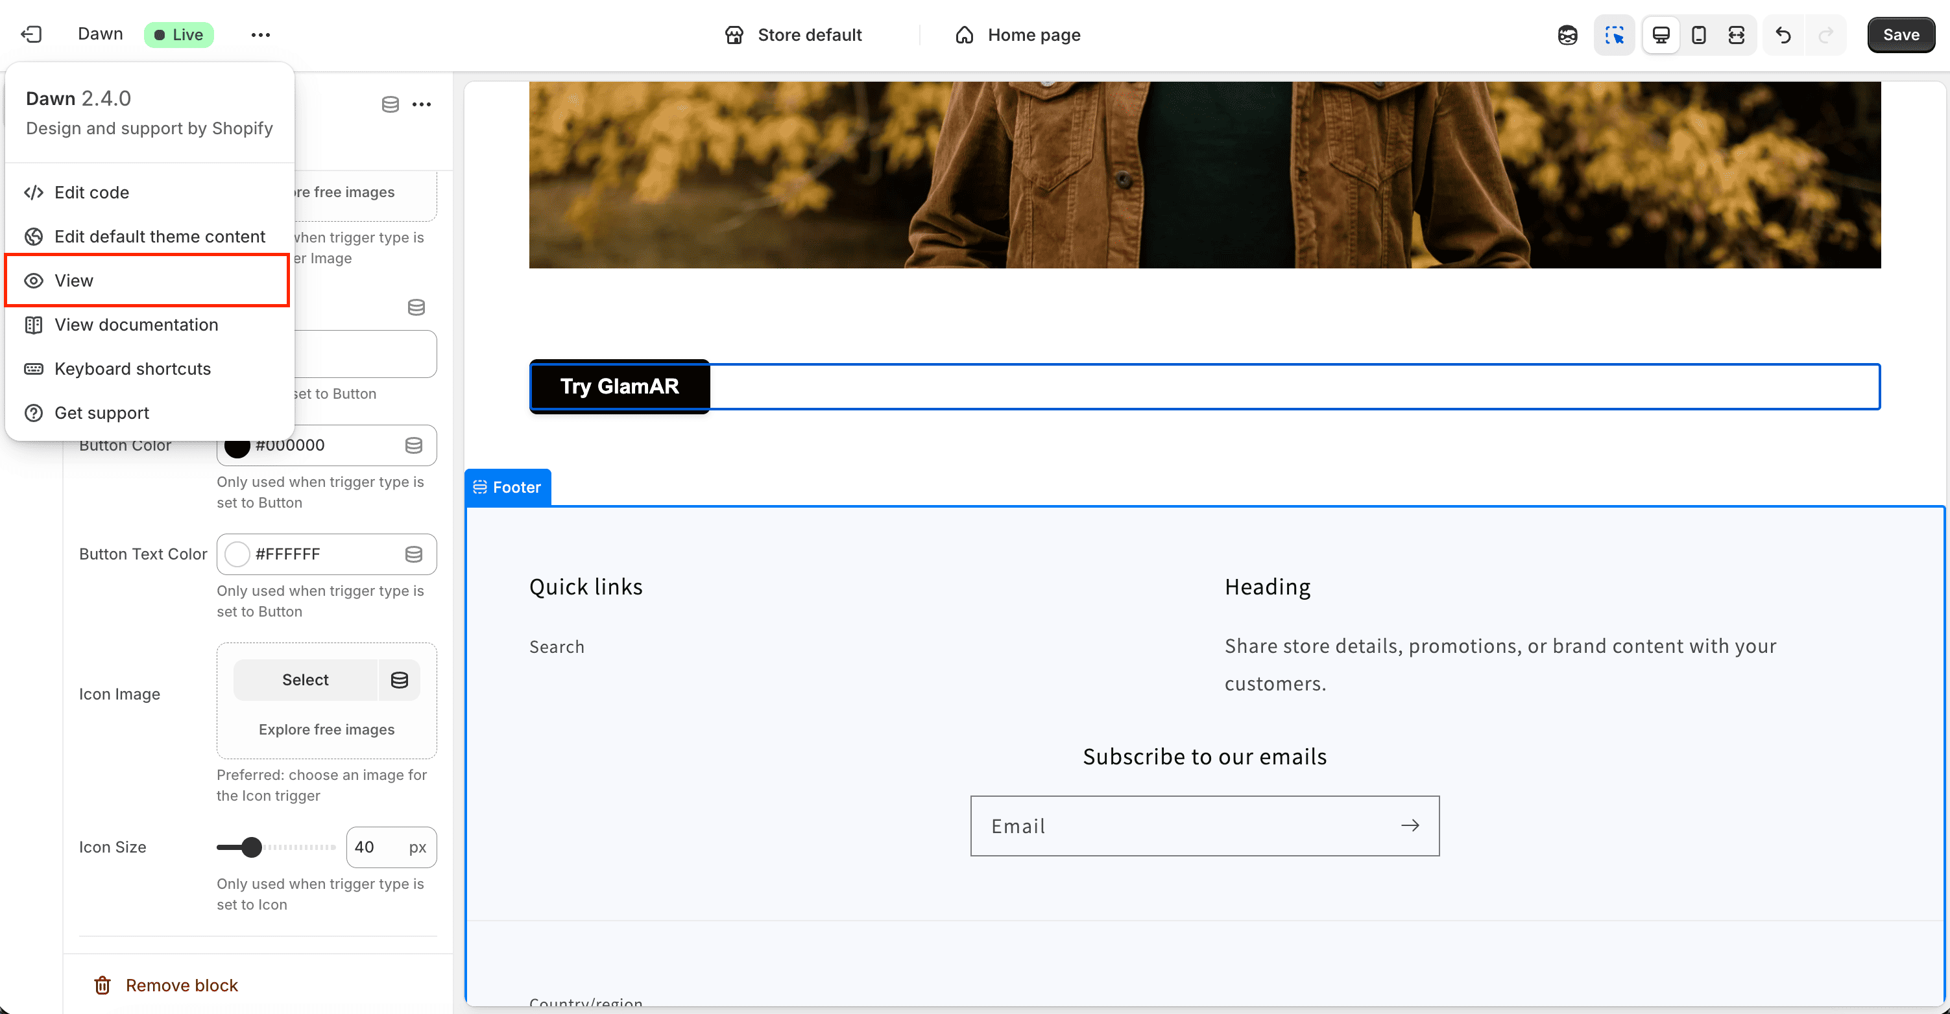This screenshot has width=1950, height=1014.
Task: Switch to desktop preview view
Action: tap(1661, 35)
